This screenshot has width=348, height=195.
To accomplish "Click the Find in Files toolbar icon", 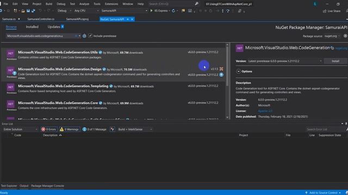I will click(x=183, y=11).
